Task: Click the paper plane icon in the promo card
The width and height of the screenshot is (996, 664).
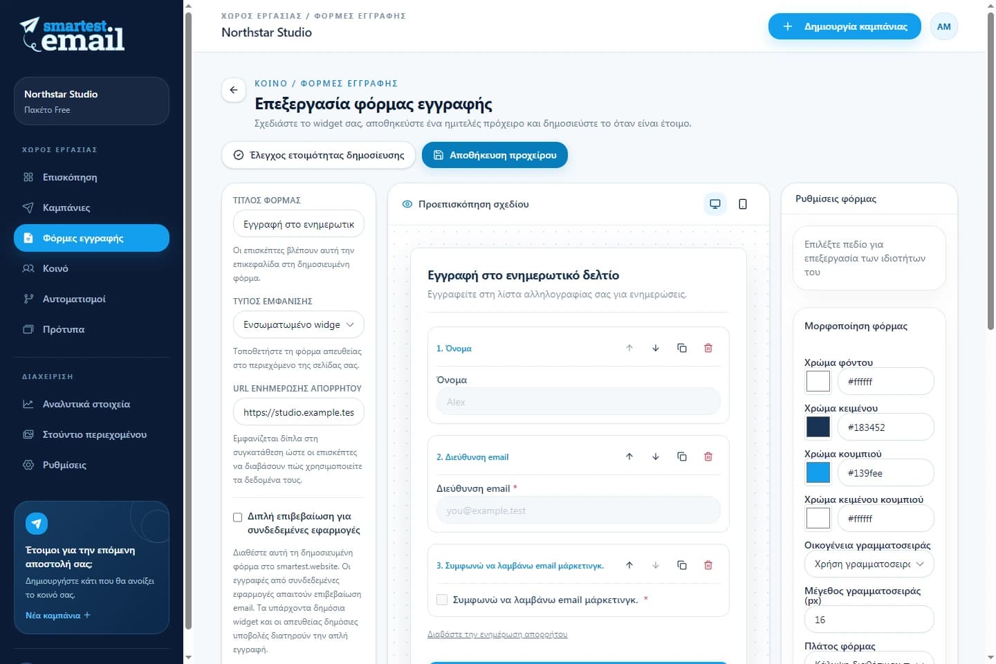Action: tap(37, 524)
